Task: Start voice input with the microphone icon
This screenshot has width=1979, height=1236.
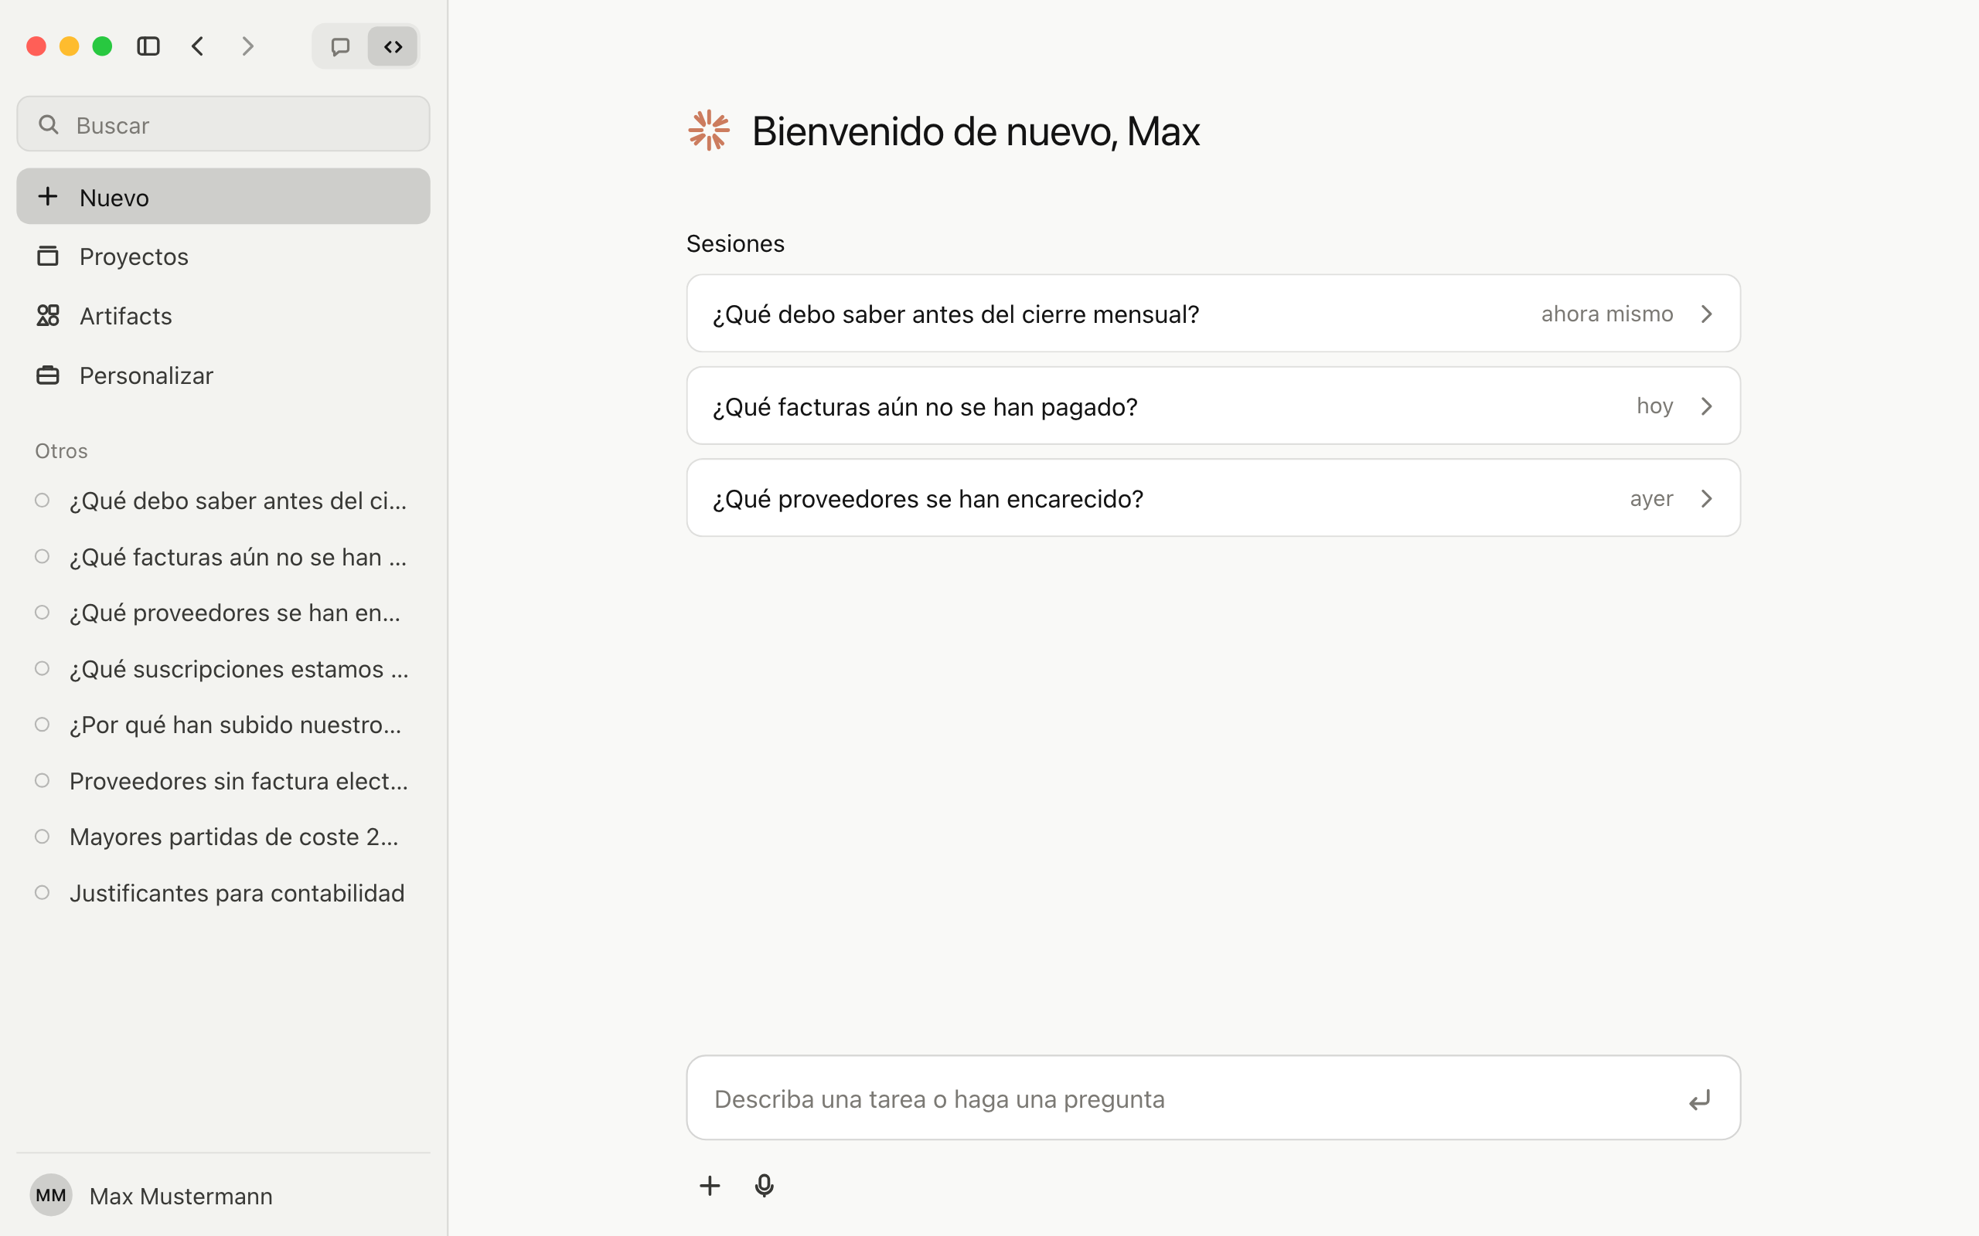Action: 764,1185
